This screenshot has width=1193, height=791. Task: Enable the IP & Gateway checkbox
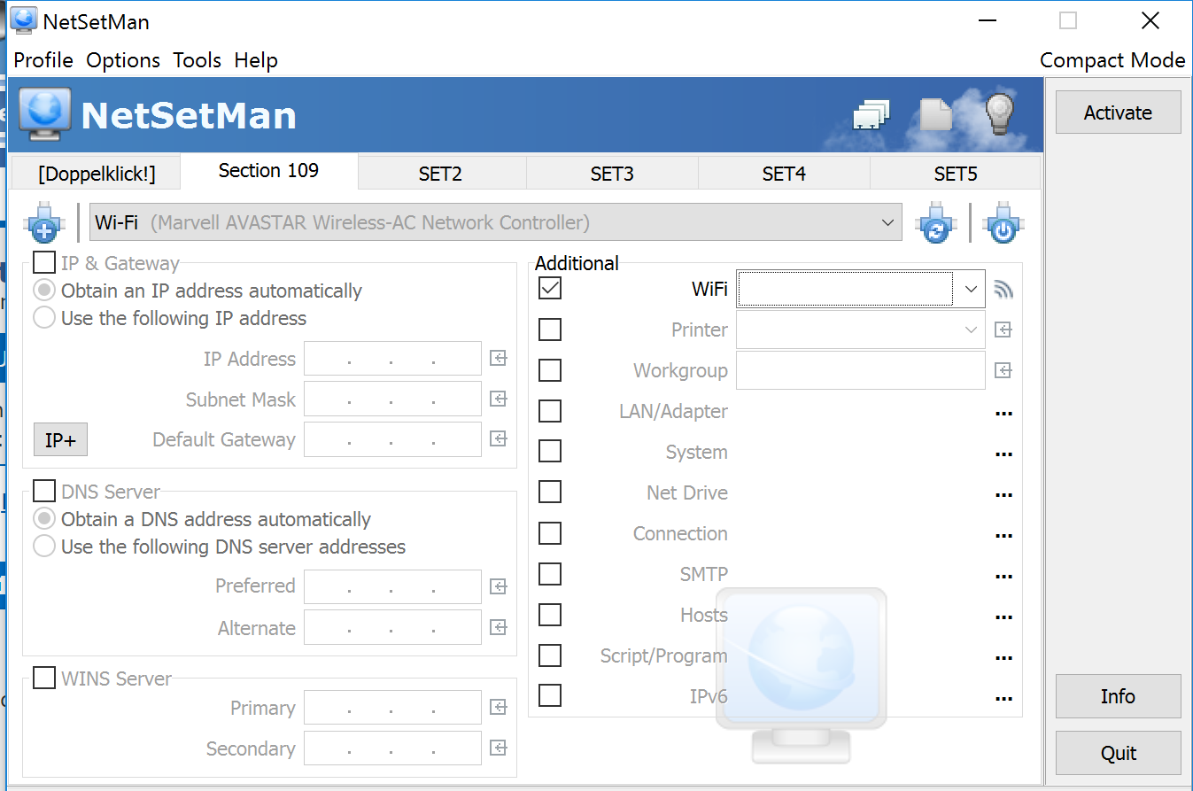point(44,263)
